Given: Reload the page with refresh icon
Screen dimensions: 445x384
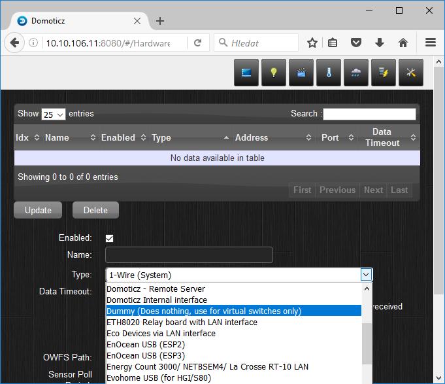Looking at the screenshot, I should [197, 43].
